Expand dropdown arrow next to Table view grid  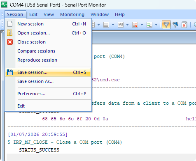tap(98, 25)
